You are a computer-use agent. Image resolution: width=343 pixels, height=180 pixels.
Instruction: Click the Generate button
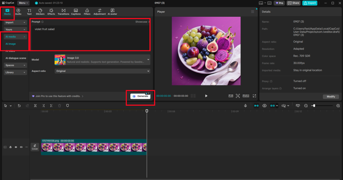[140, 96]
